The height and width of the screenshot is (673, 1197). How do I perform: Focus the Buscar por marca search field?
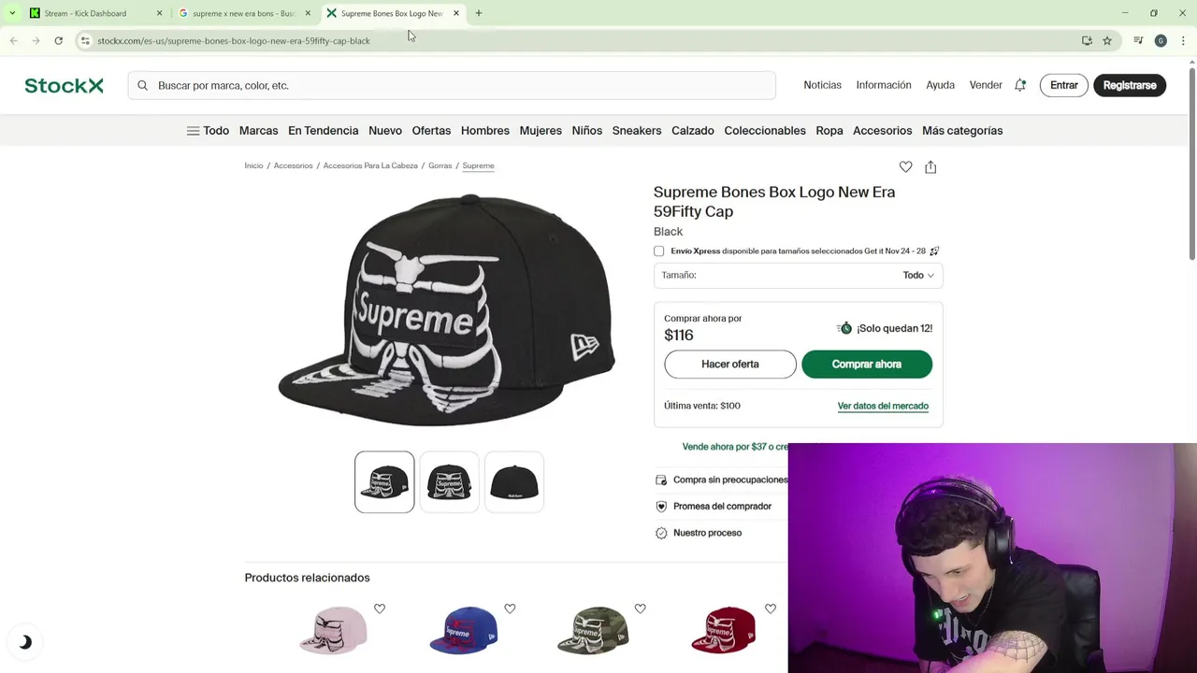click(x=452, y=85)
